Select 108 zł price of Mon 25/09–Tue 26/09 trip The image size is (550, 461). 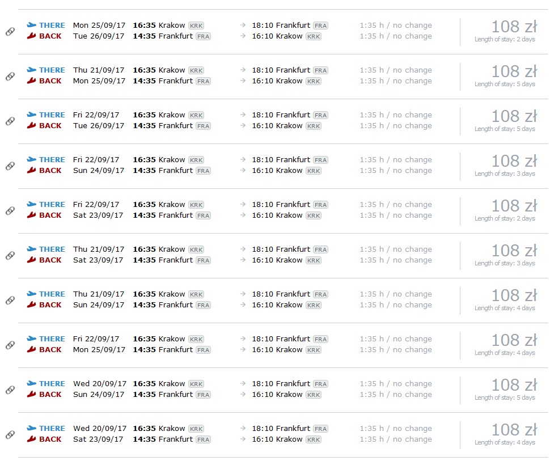point(514,27)
